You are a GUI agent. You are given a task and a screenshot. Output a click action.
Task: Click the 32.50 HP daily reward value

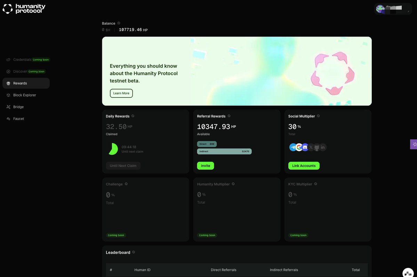coord(119,127)
